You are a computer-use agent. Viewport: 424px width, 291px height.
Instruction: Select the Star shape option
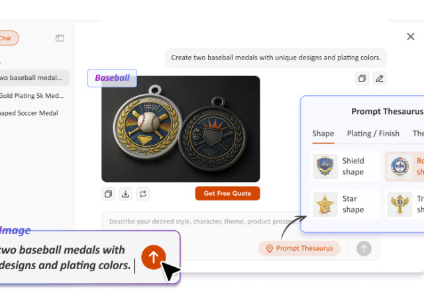(x=345, y=204)
